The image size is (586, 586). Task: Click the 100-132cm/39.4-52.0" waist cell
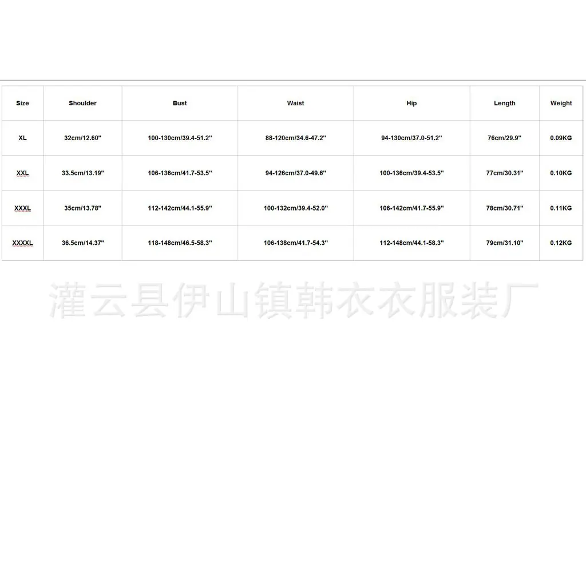click(x=296, y=208)
